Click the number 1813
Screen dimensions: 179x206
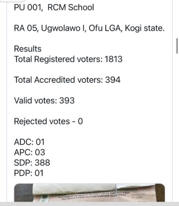[113, 59]
